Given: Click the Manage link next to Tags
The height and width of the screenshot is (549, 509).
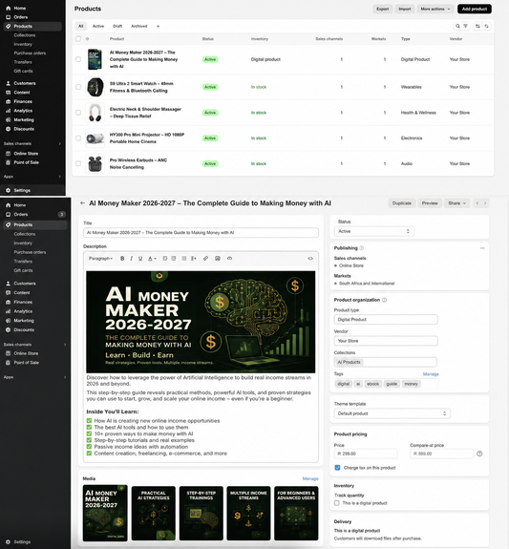Looking at the screenshot, I should point(431,374).
